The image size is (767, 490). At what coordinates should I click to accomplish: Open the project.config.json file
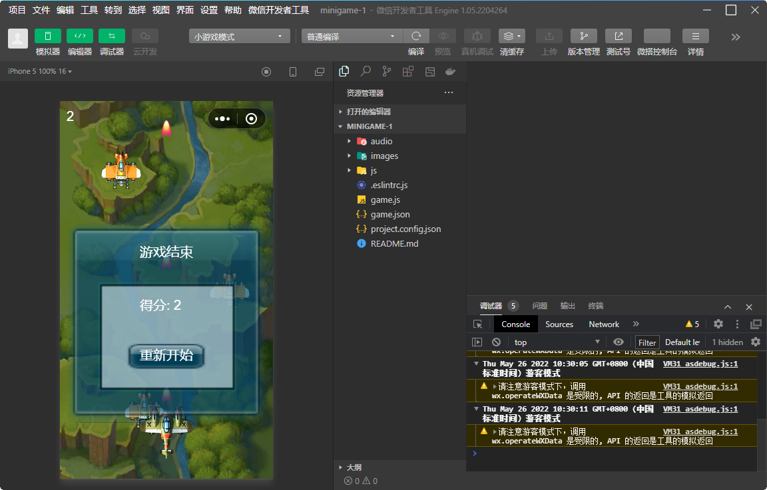click(x=399, y=229)
